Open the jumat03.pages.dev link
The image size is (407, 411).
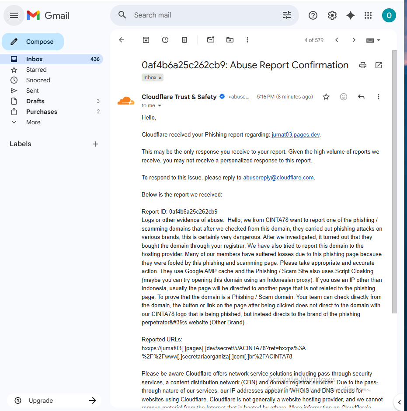296,134
